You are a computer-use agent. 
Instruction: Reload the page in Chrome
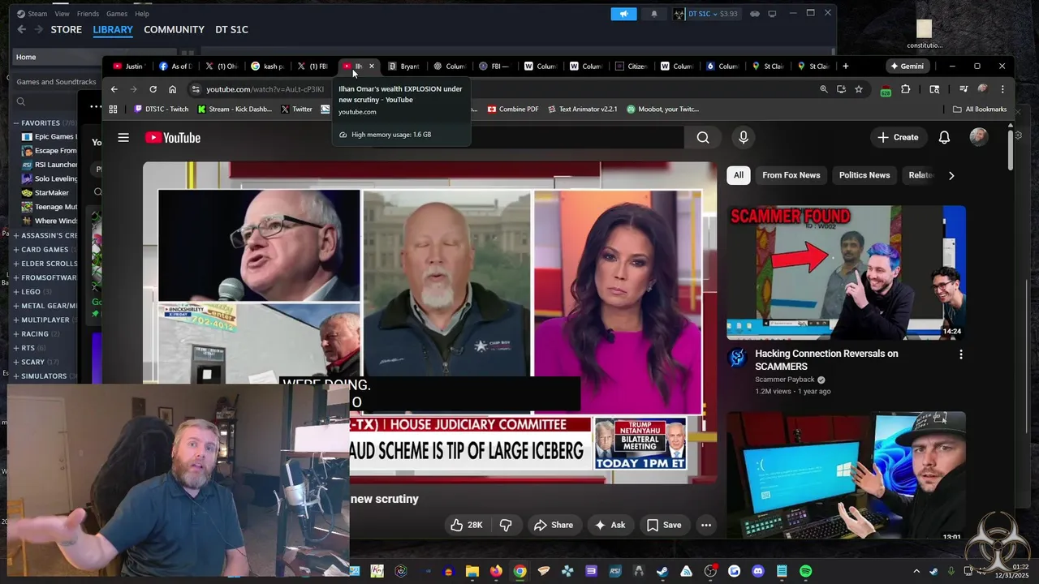pos(153,89)
